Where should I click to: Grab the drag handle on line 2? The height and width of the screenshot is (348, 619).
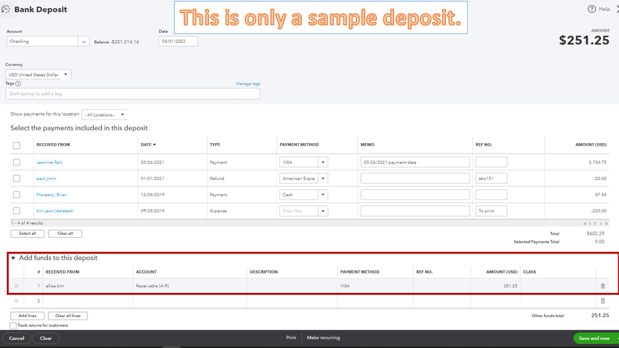[16, 301]
